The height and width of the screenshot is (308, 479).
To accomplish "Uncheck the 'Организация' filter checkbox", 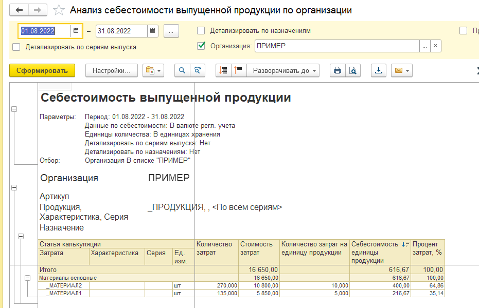I will pos(201,46).
